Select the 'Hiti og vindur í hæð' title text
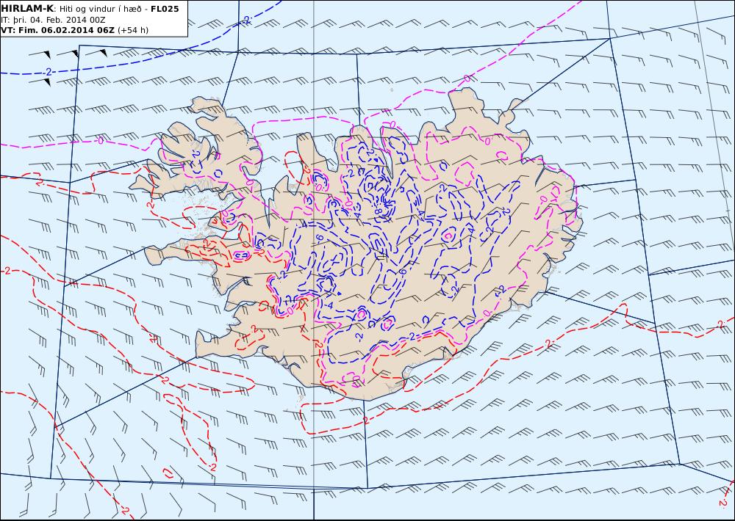Screen dimensions: 735x521 pos(100,9)
